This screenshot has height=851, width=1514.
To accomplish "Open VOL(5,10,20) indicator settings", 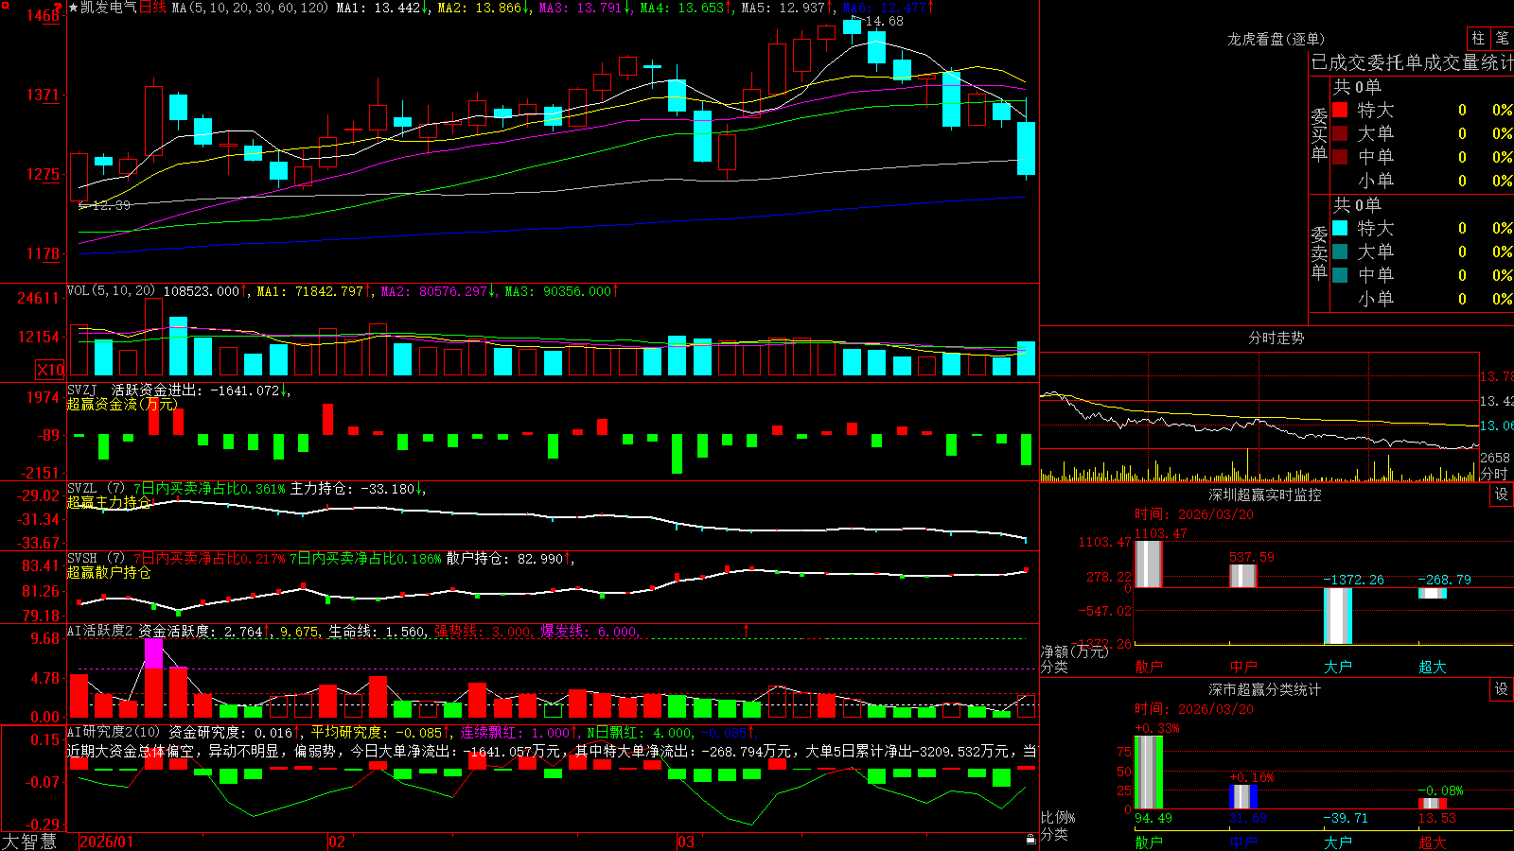I will pyautogui.click(x=111, y=291).
